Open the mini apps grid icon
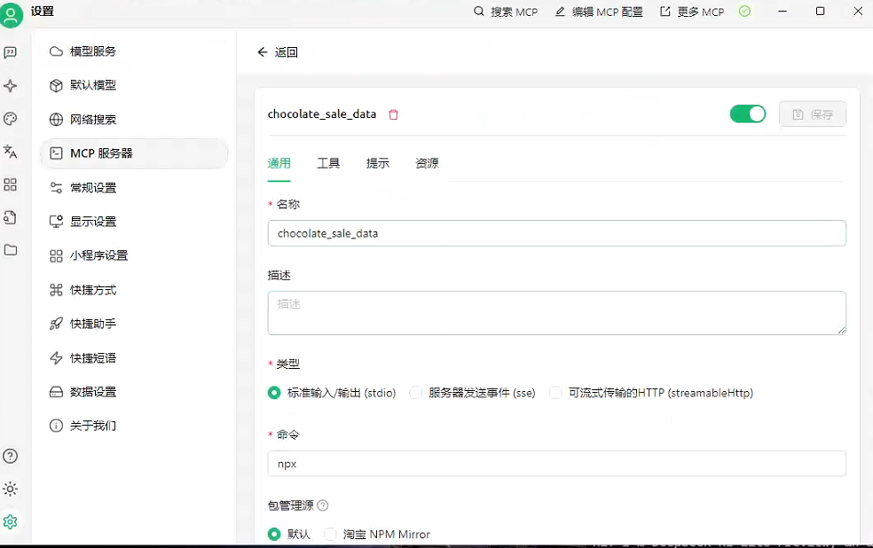873x548 pixels. (x=12, y=184)
